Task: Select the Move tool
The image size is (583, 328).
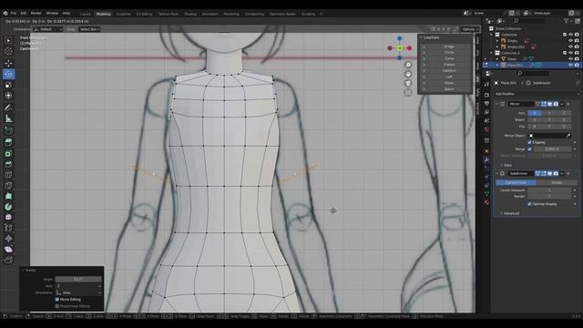Action: [8, 63]
